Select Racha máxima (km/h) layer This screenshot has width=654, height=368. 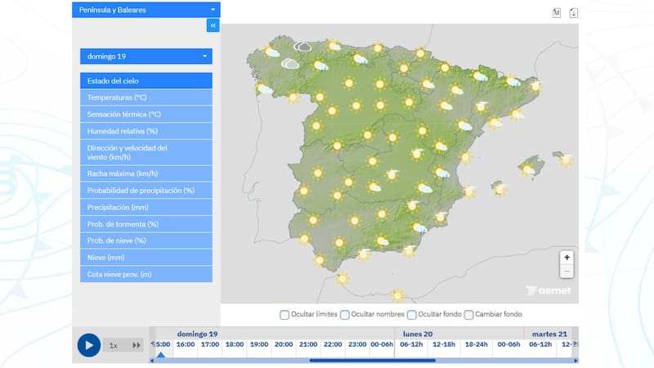click(x=146, y=173)
